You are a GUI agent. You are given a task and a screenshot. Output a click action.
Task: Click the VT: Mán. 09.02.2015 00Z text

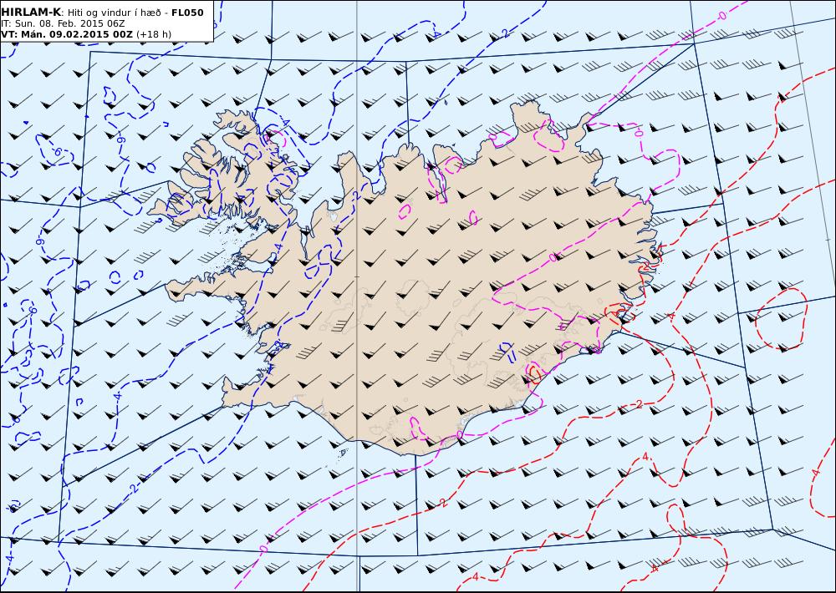[67, 34]
